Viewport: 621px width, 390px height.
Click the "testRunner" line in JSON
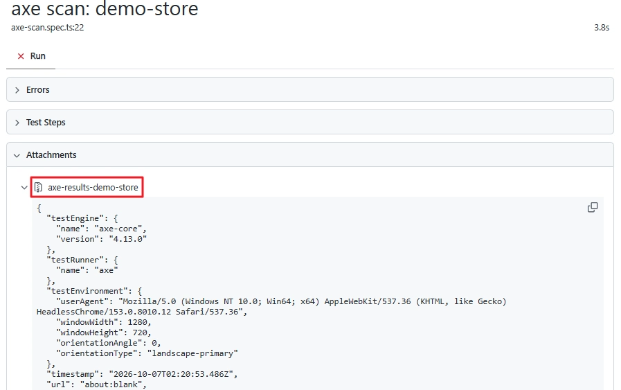[82, 260]
